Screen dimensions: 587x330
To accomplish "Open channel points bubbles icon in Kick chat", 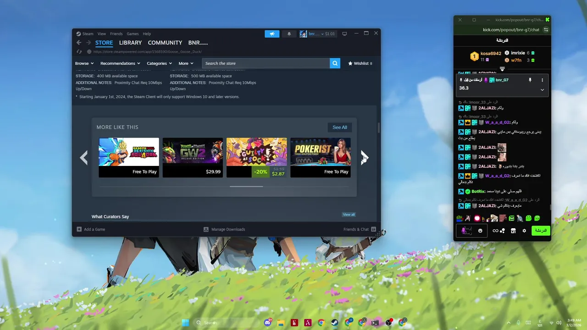I will point(502,231).
